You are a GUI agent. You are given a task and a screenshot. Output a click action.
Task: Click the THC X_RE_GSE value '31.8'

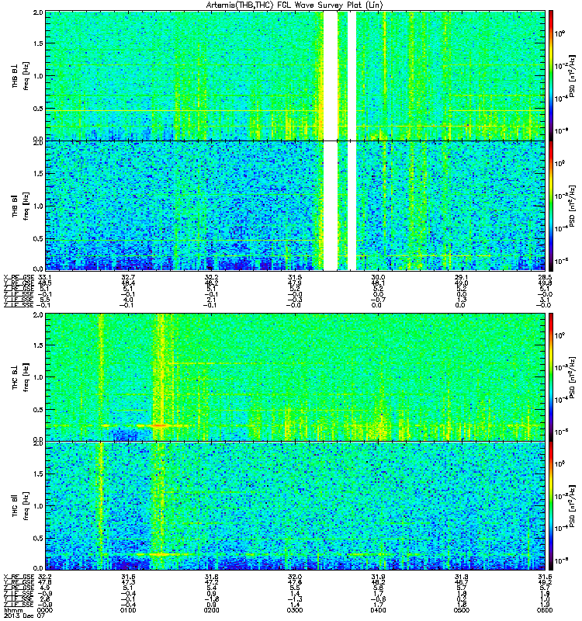tap(461, 577)
